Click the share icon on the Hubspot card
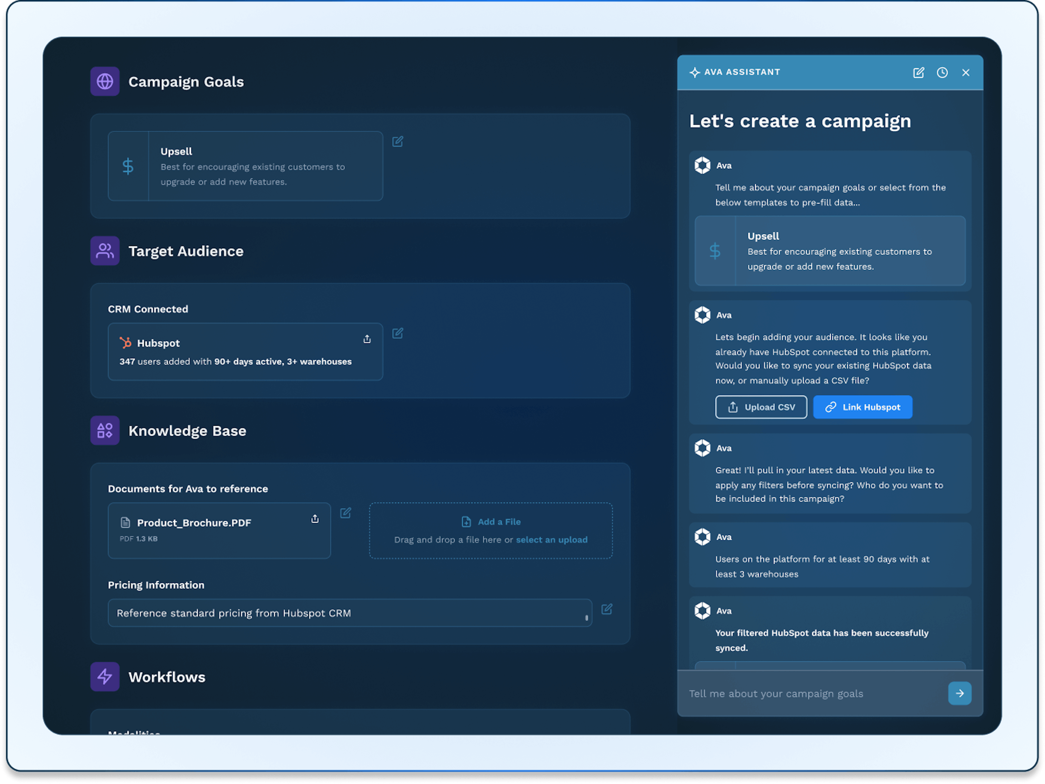The image size is (1045, 784). [367, 339]
